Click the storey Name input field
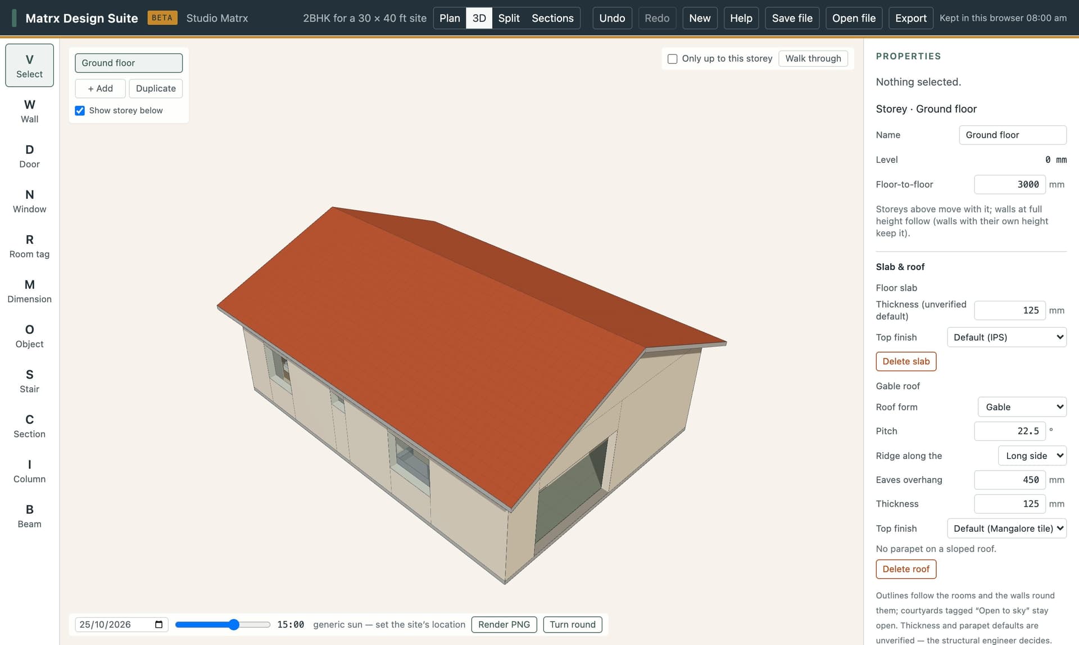The height and width of the screenshot is (645, 1079). tap(1012, 135)
